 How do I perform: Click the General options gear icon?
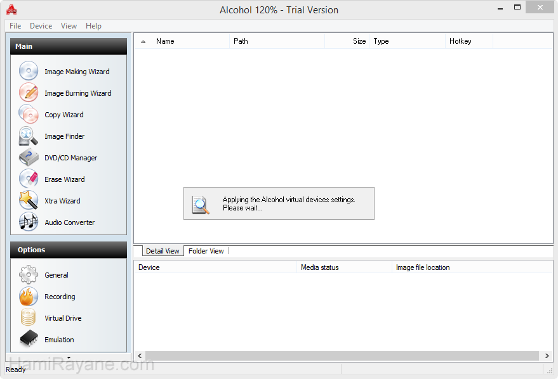click(29, 274)
